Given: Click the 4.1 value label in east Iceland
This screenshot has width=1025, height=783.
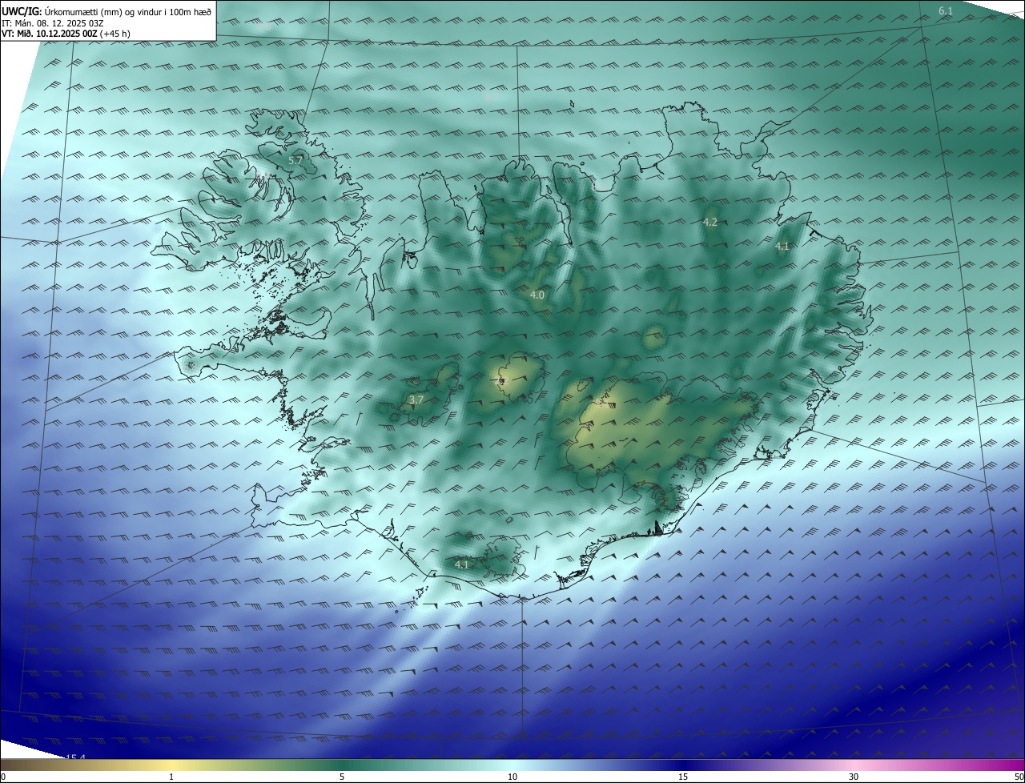Looking at the screenshot, I should (x=782, y=247).
